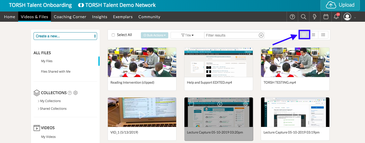The width and height of the screenshot is (365, 143).
Task: Open Files Shared with Me
Action: (56, 72)
